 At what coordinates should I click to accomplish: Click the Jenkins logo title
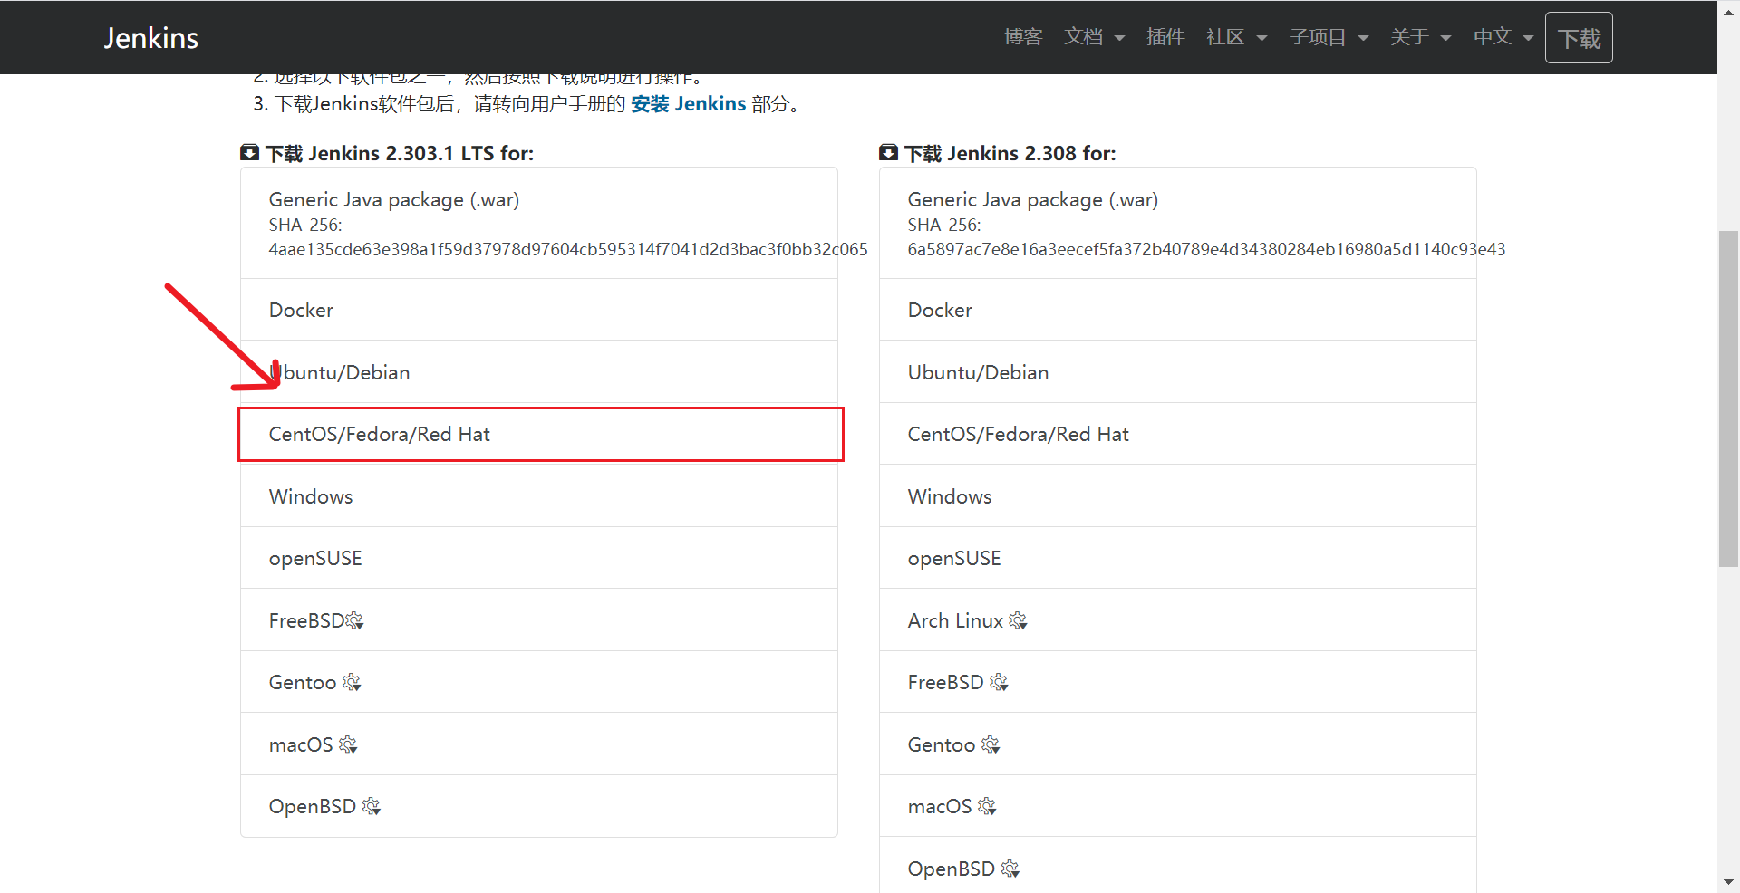click(x=150, y=38)
